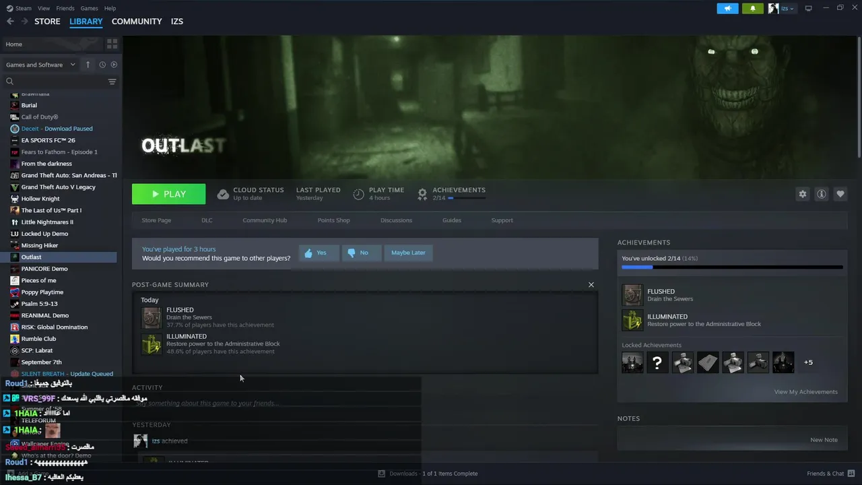Toggle the recent activity clock filter
Image resolution: width=862 pixels, height=485 pixels.
point(102,65)
